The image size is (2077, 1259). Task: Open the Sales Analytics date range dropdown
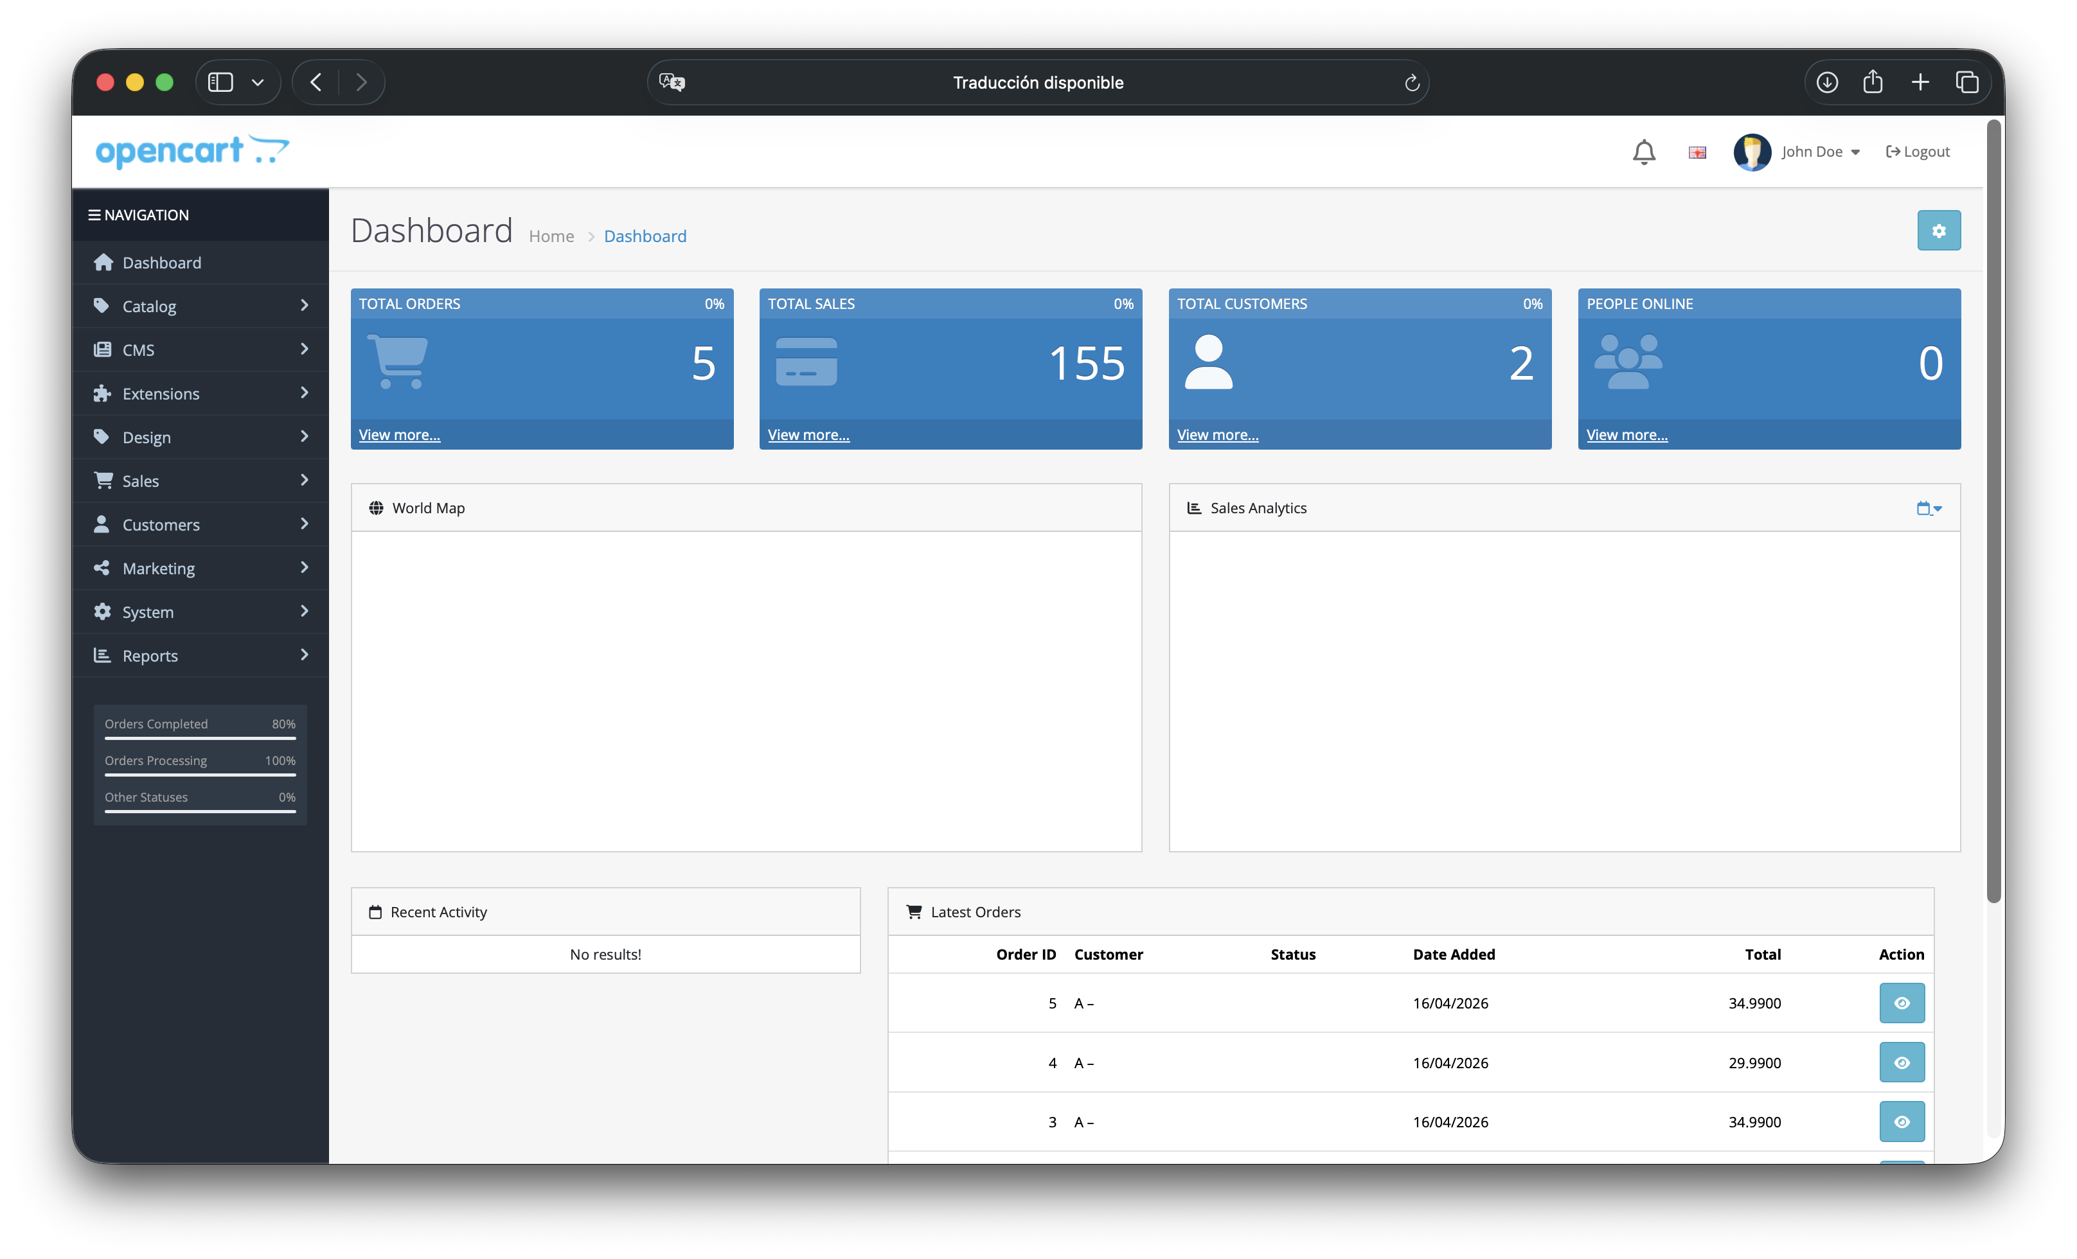1929,507
